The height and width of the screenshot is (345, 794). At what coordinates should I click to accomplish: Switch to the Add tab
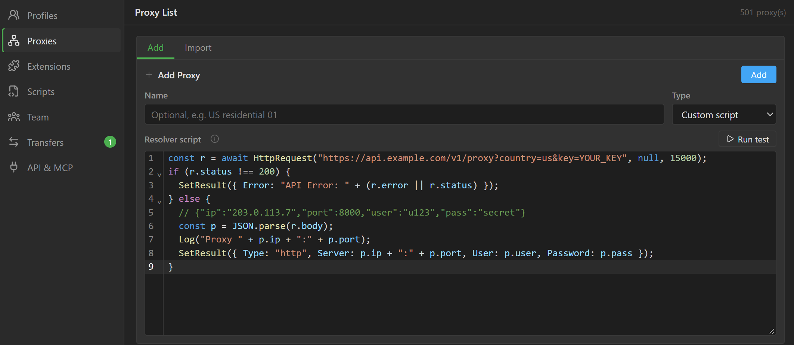pos(155,48)
